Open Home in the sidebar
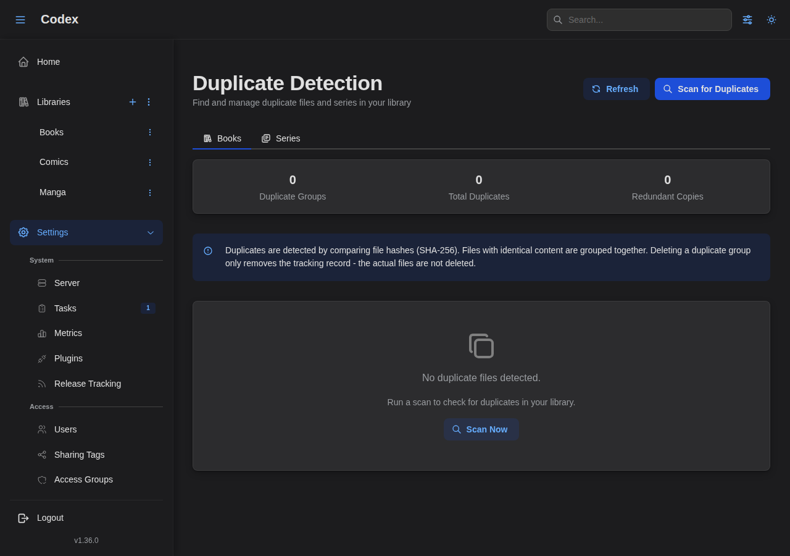Screen dimensions: 790x556 (x=86, y=62)
